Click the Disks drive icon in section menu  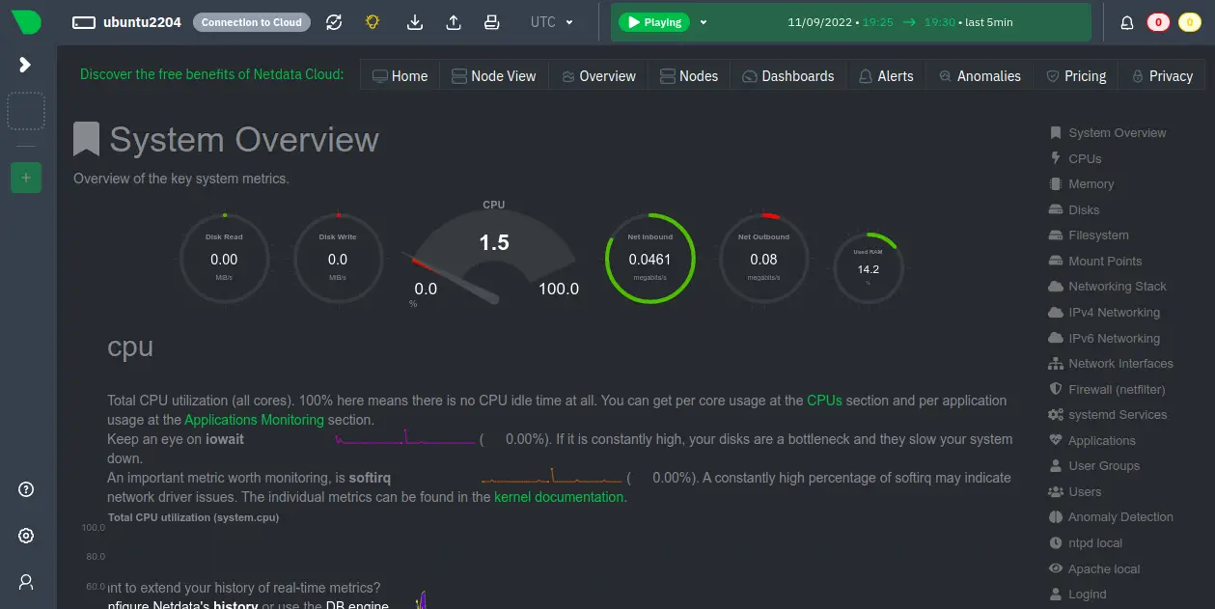coord(1055,209)
